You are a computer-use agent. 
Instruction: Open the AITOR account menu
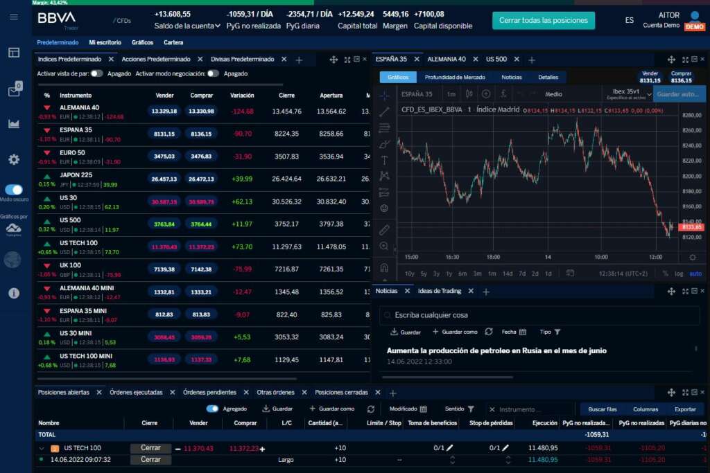[674, 20]
